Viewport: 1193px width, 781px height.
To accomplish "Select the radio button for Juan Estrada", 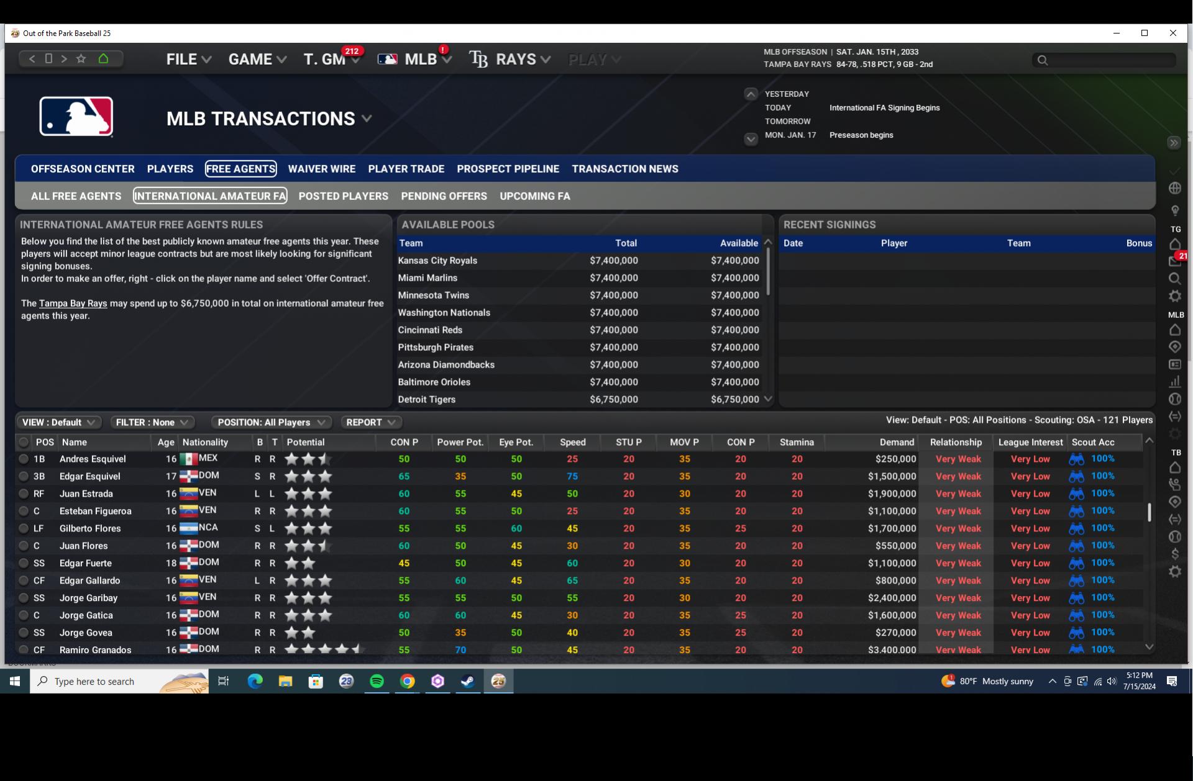I will pyautogui.click(x=24, y=494).
